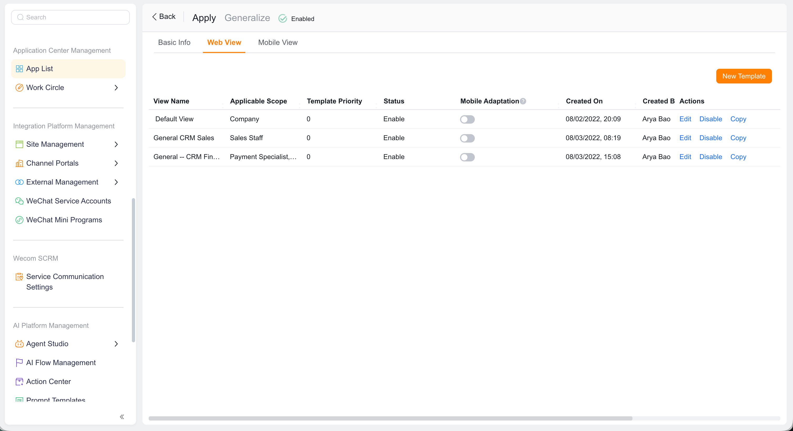Edit the Default View template
The height and width of the screenshot is (431, 793).
point(685,119)
